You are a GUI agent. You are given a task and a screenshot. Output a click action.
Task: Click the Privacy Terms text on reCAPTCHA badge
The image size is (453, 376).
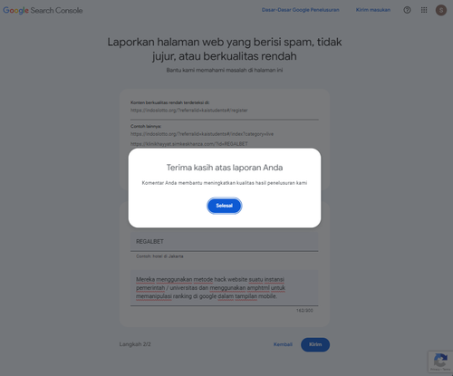tap(440, 370)
